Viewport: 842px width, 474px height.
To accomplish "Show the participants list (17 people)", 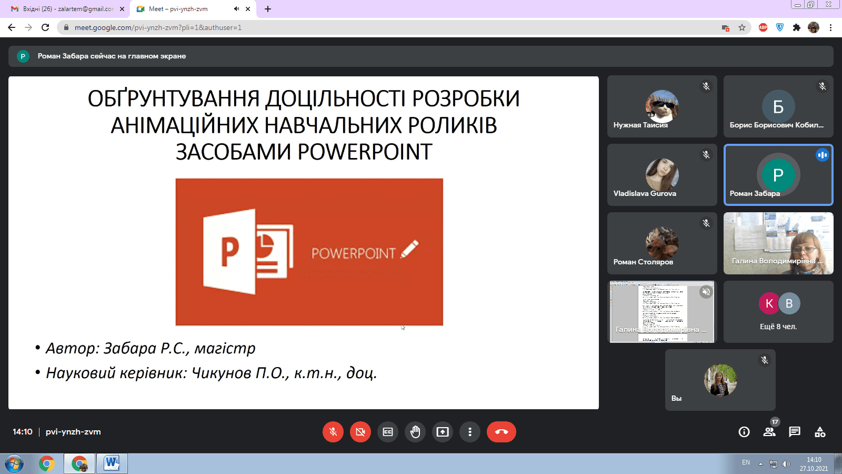I will [x=769, y=432].
